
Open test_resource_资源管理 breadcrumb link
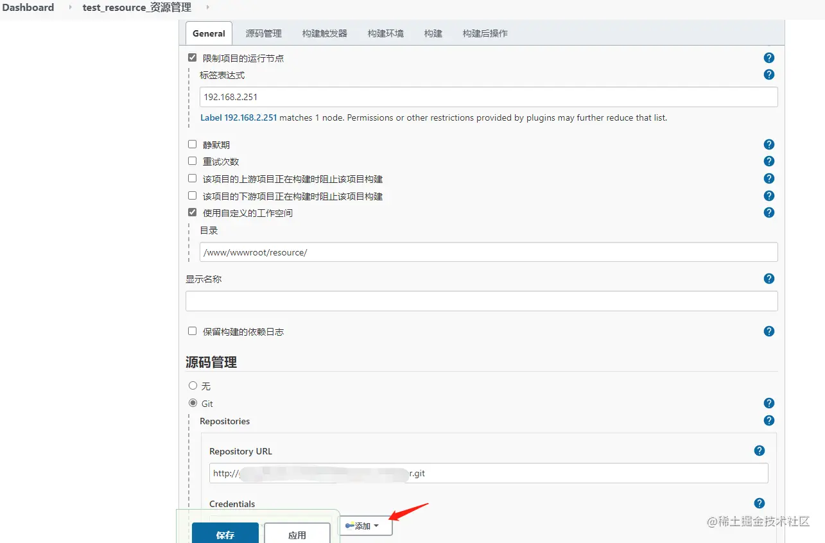pos(137,7)
